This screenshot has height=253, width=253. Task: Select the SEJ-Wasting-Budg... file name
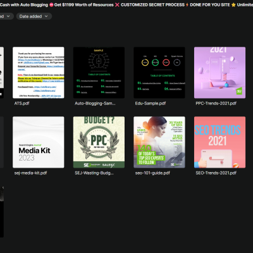(94, 173)
